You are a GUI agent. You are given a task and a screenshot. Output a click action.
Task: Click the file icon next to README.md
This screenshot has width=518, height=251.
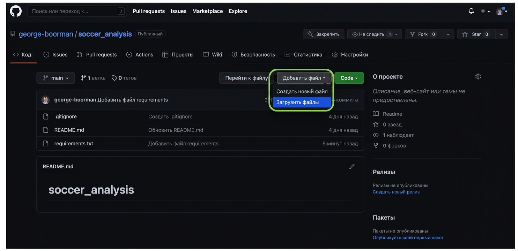pyautogui.click(x=46, y=130)
